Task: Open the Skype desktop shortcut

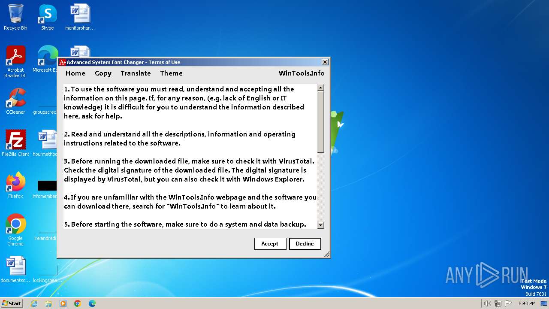Action: 48,17
